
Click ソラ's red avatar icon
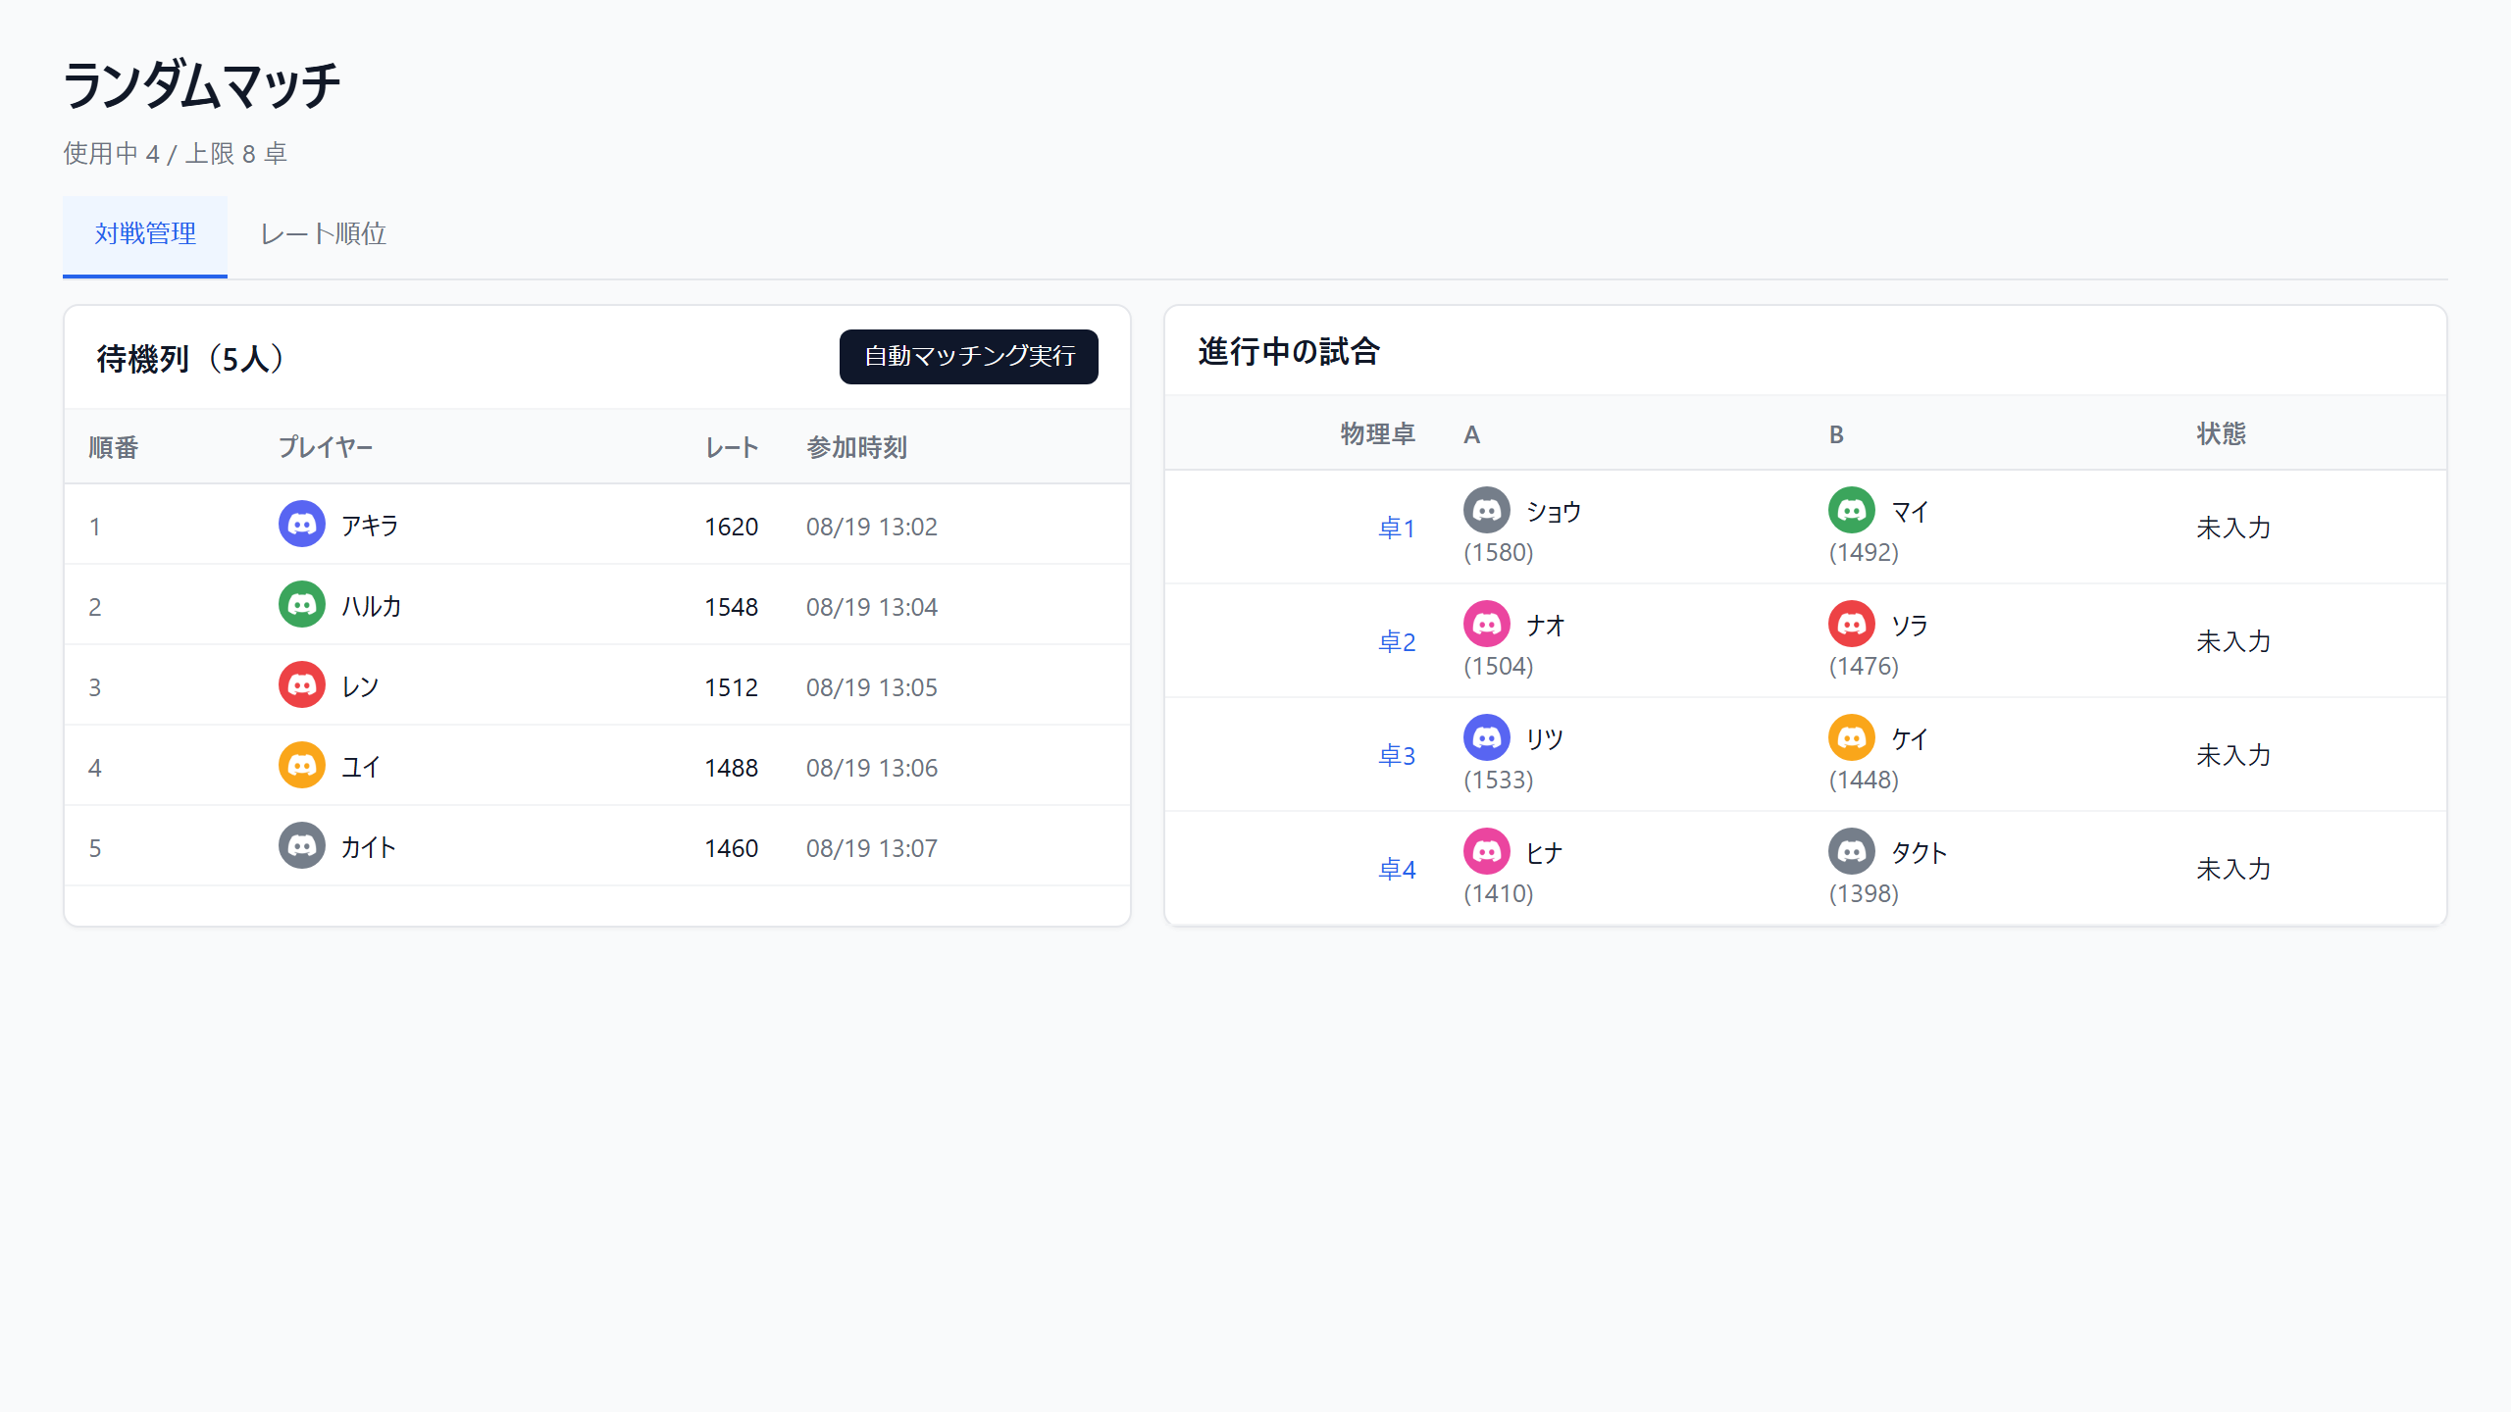click(x=1852, y=625)
